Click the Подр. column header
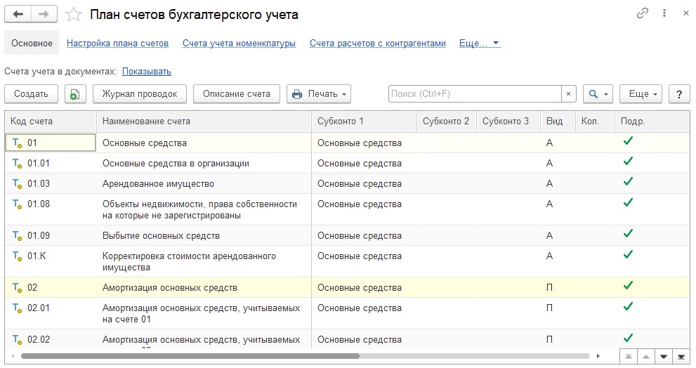 pyautogui.click(x=652, y=121)
